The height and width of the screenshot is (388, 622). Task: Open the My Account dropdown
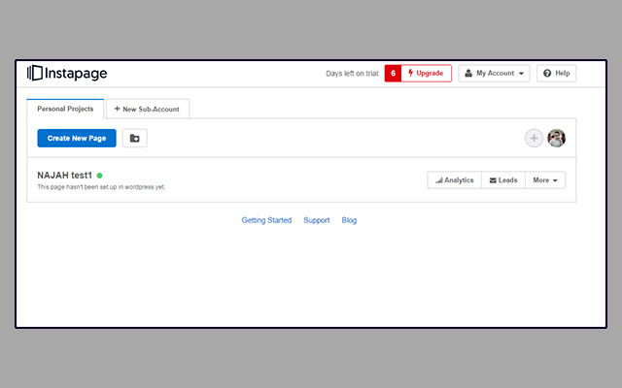495,74
